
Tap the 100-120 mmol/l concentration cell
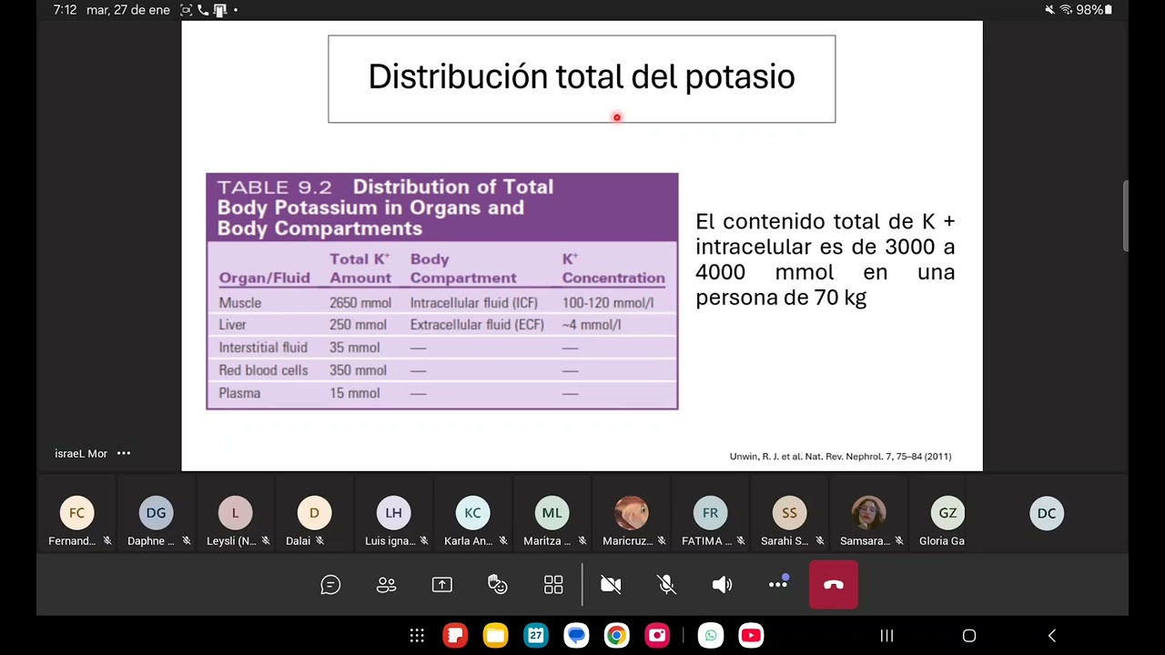(608, 303)
